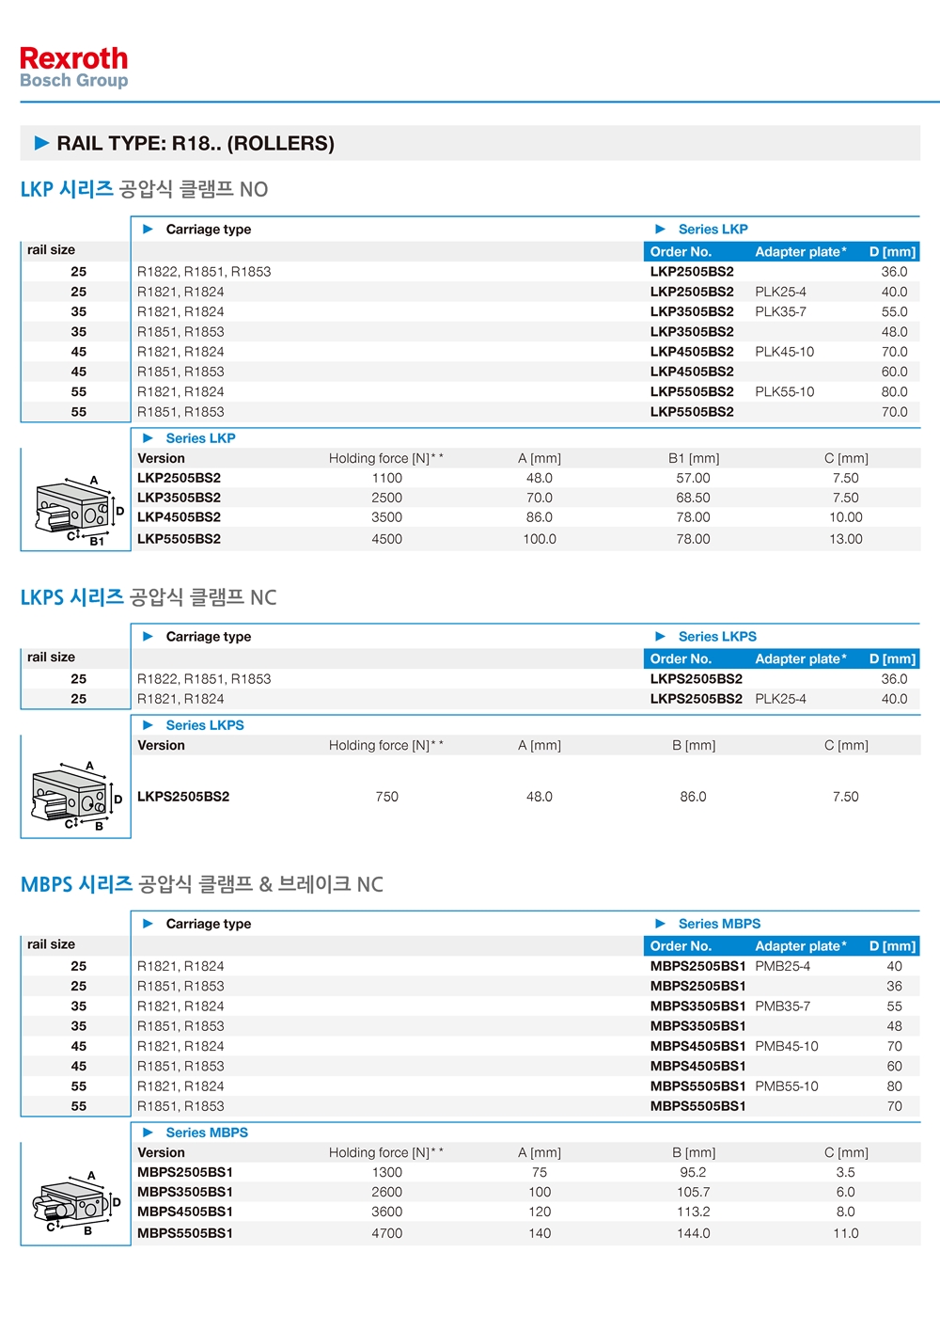Select the MBPS B value 95.2

point(693,1172)
